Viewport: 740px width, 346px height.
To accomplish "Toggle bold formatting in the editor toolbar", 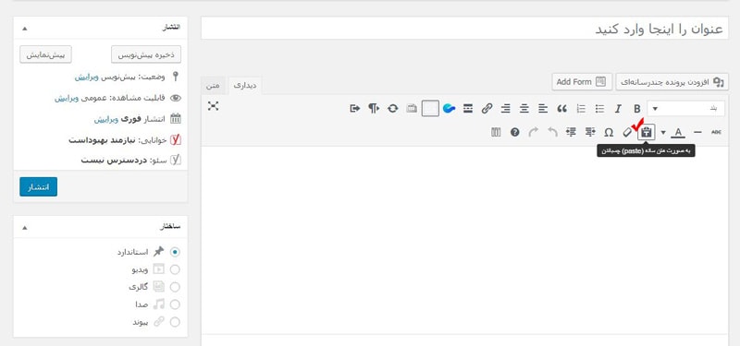I will [637, 109].
